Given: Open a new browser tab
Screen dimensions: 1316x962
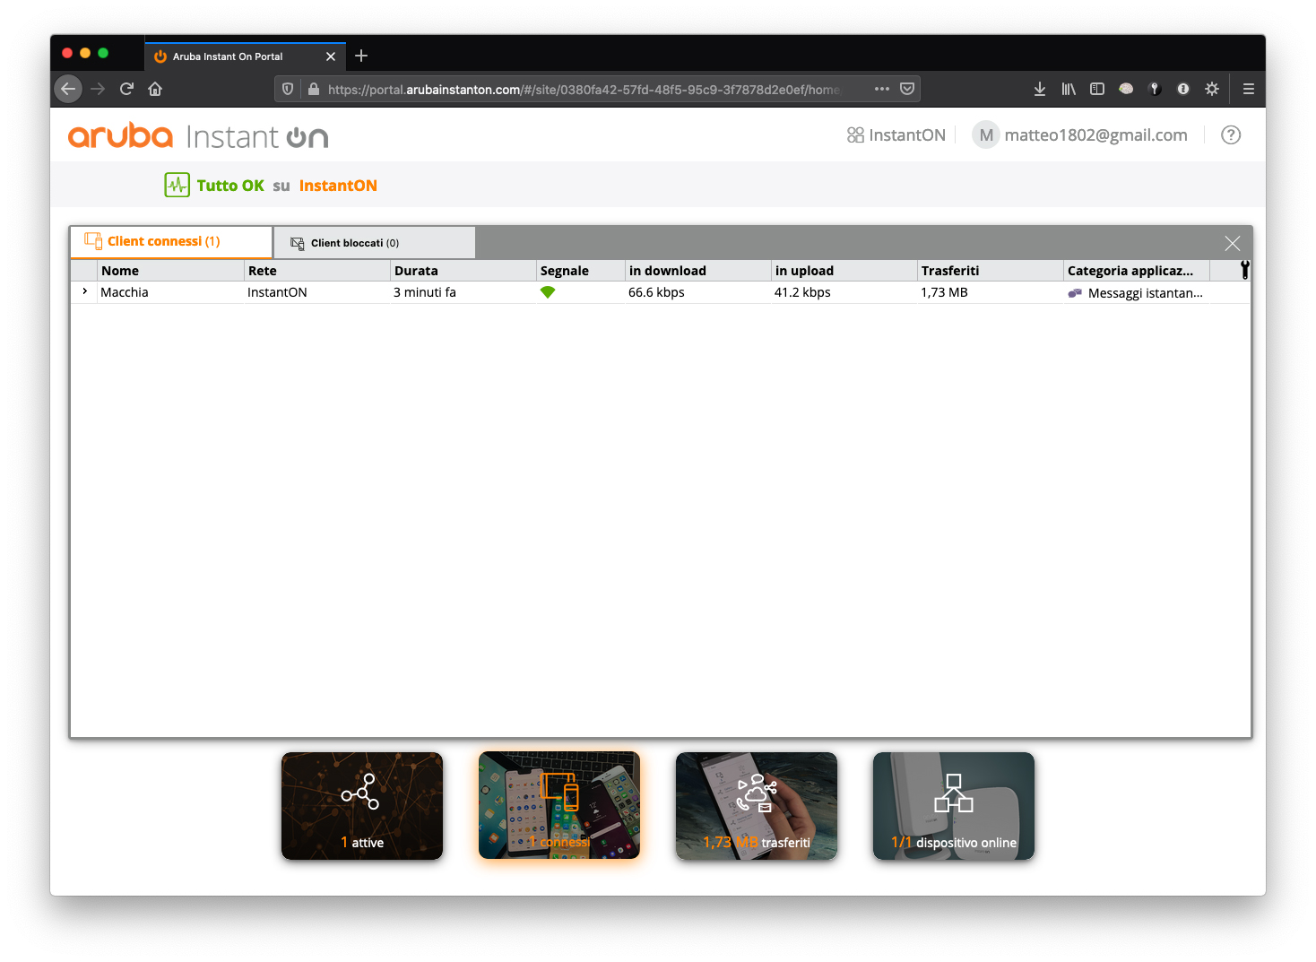Looking at the screenshot, I should pos(361,56).
